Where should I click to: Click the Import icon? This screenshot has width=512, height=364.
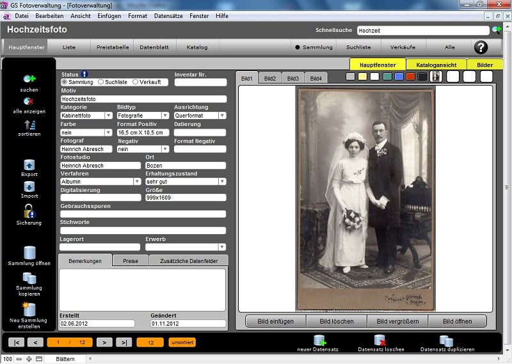tap(29, 187)
